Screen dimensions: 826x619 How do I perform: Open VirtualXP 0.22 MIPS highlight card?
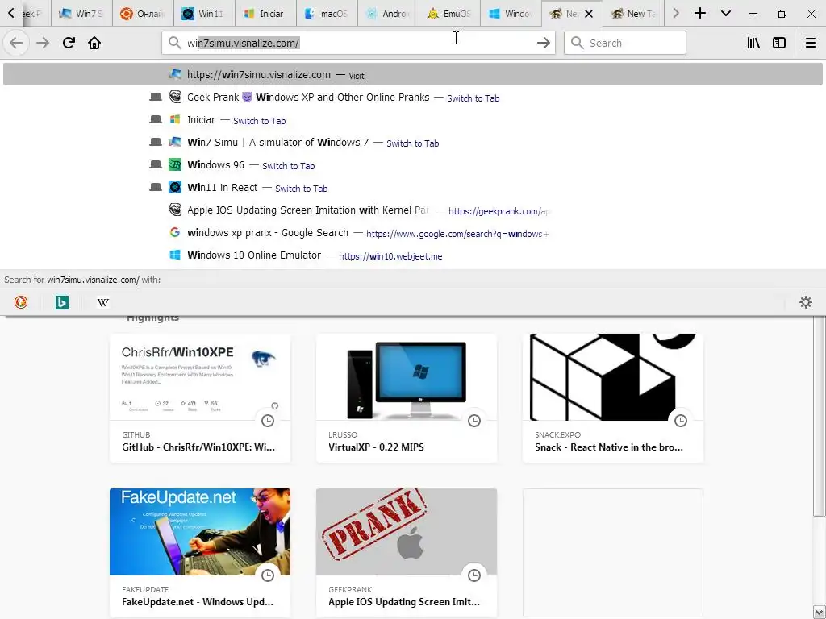click(407, 398)
